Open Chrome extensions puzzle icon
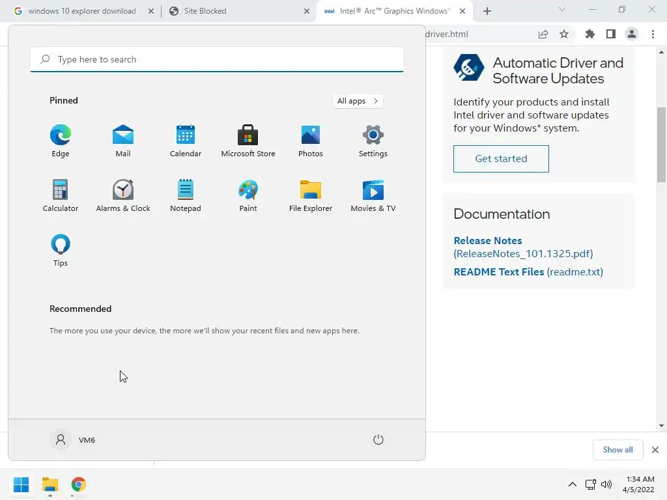 click(x=590, y=35)
